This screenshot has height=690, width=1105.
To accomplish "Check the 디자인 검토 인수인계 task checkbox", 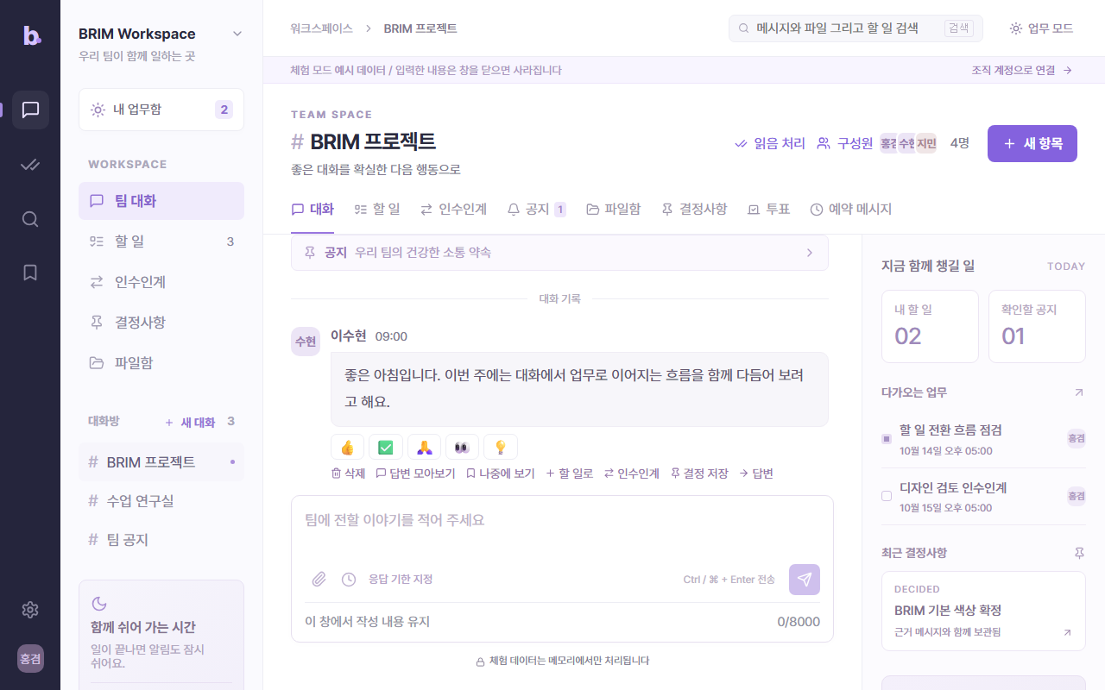I will (887, 496).
